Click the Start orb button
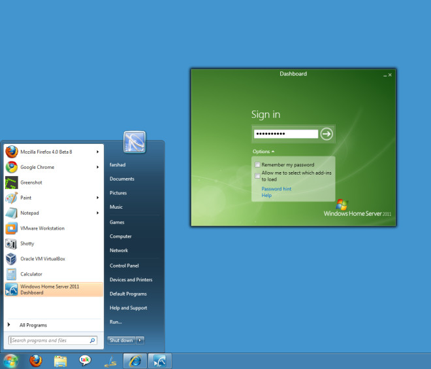This screenshot has width=431, height=369. point(10,361)
